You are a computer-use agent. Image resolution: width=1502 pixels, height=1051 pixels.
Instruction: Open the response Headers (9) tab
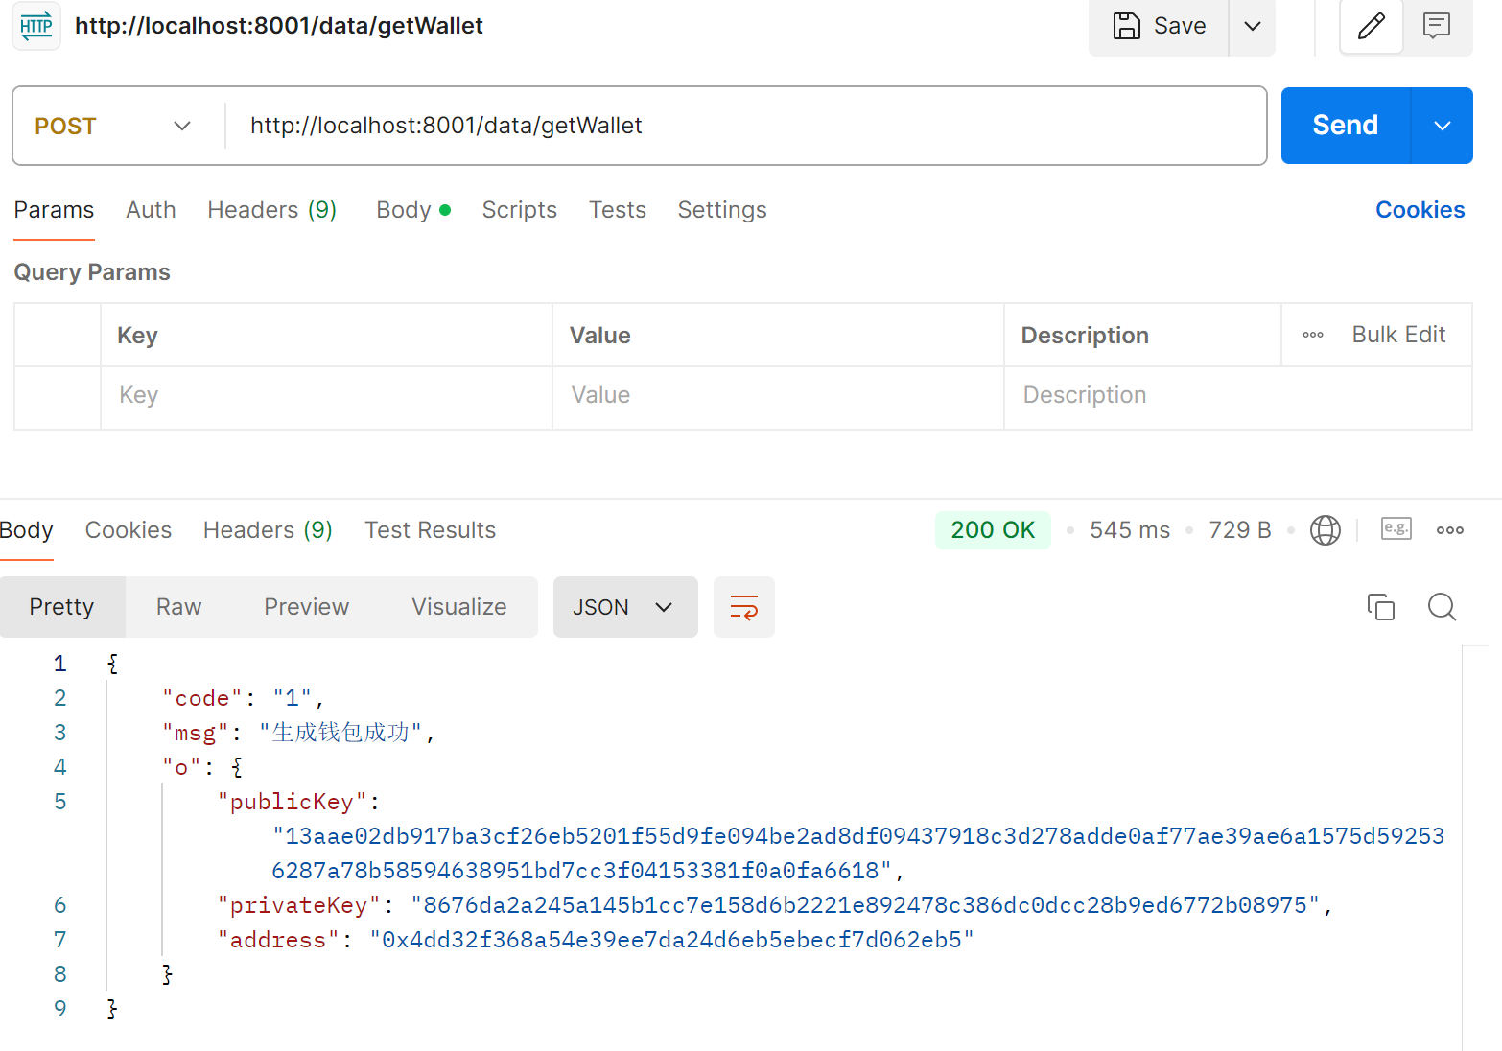pos(268,530)
